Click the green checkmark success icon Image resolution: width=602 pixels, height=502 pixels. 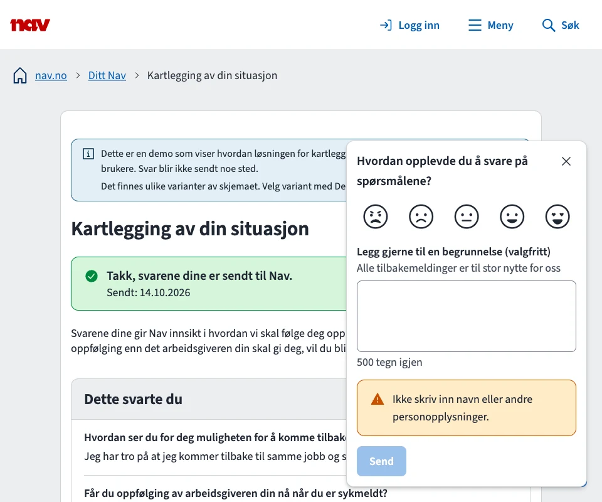click(92, 275)
